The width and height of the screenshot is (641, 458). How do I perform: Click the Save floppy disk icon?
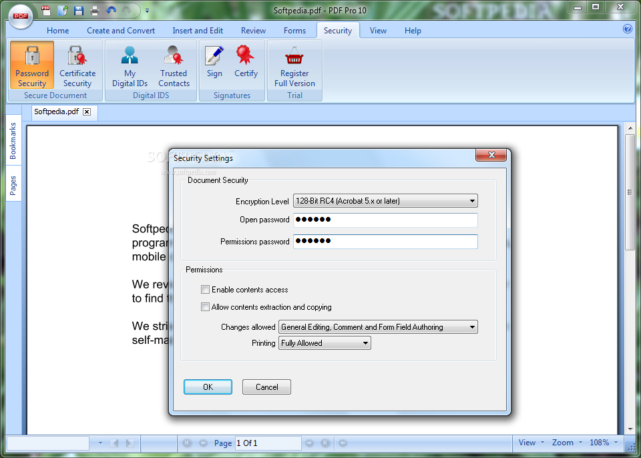point(79,10)
